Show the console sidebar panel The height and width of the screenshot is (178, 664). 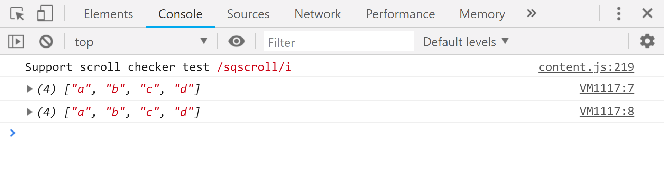coord(16,42)
